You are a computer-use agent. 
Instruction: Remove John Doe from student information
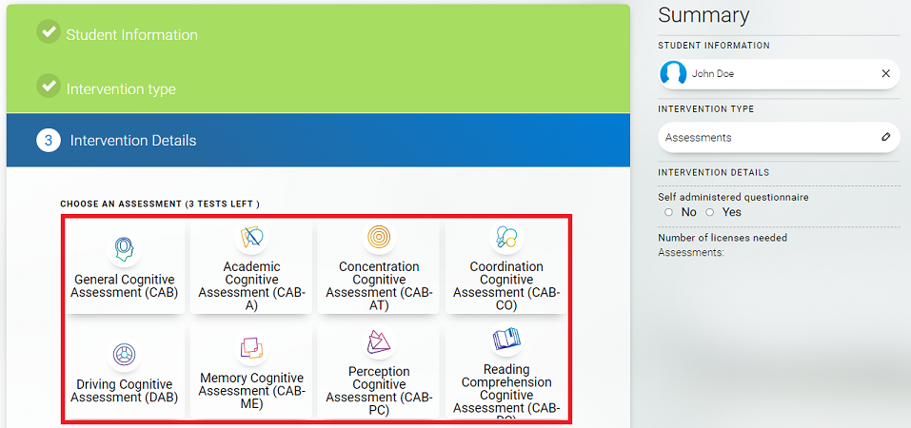click(885, 73)
